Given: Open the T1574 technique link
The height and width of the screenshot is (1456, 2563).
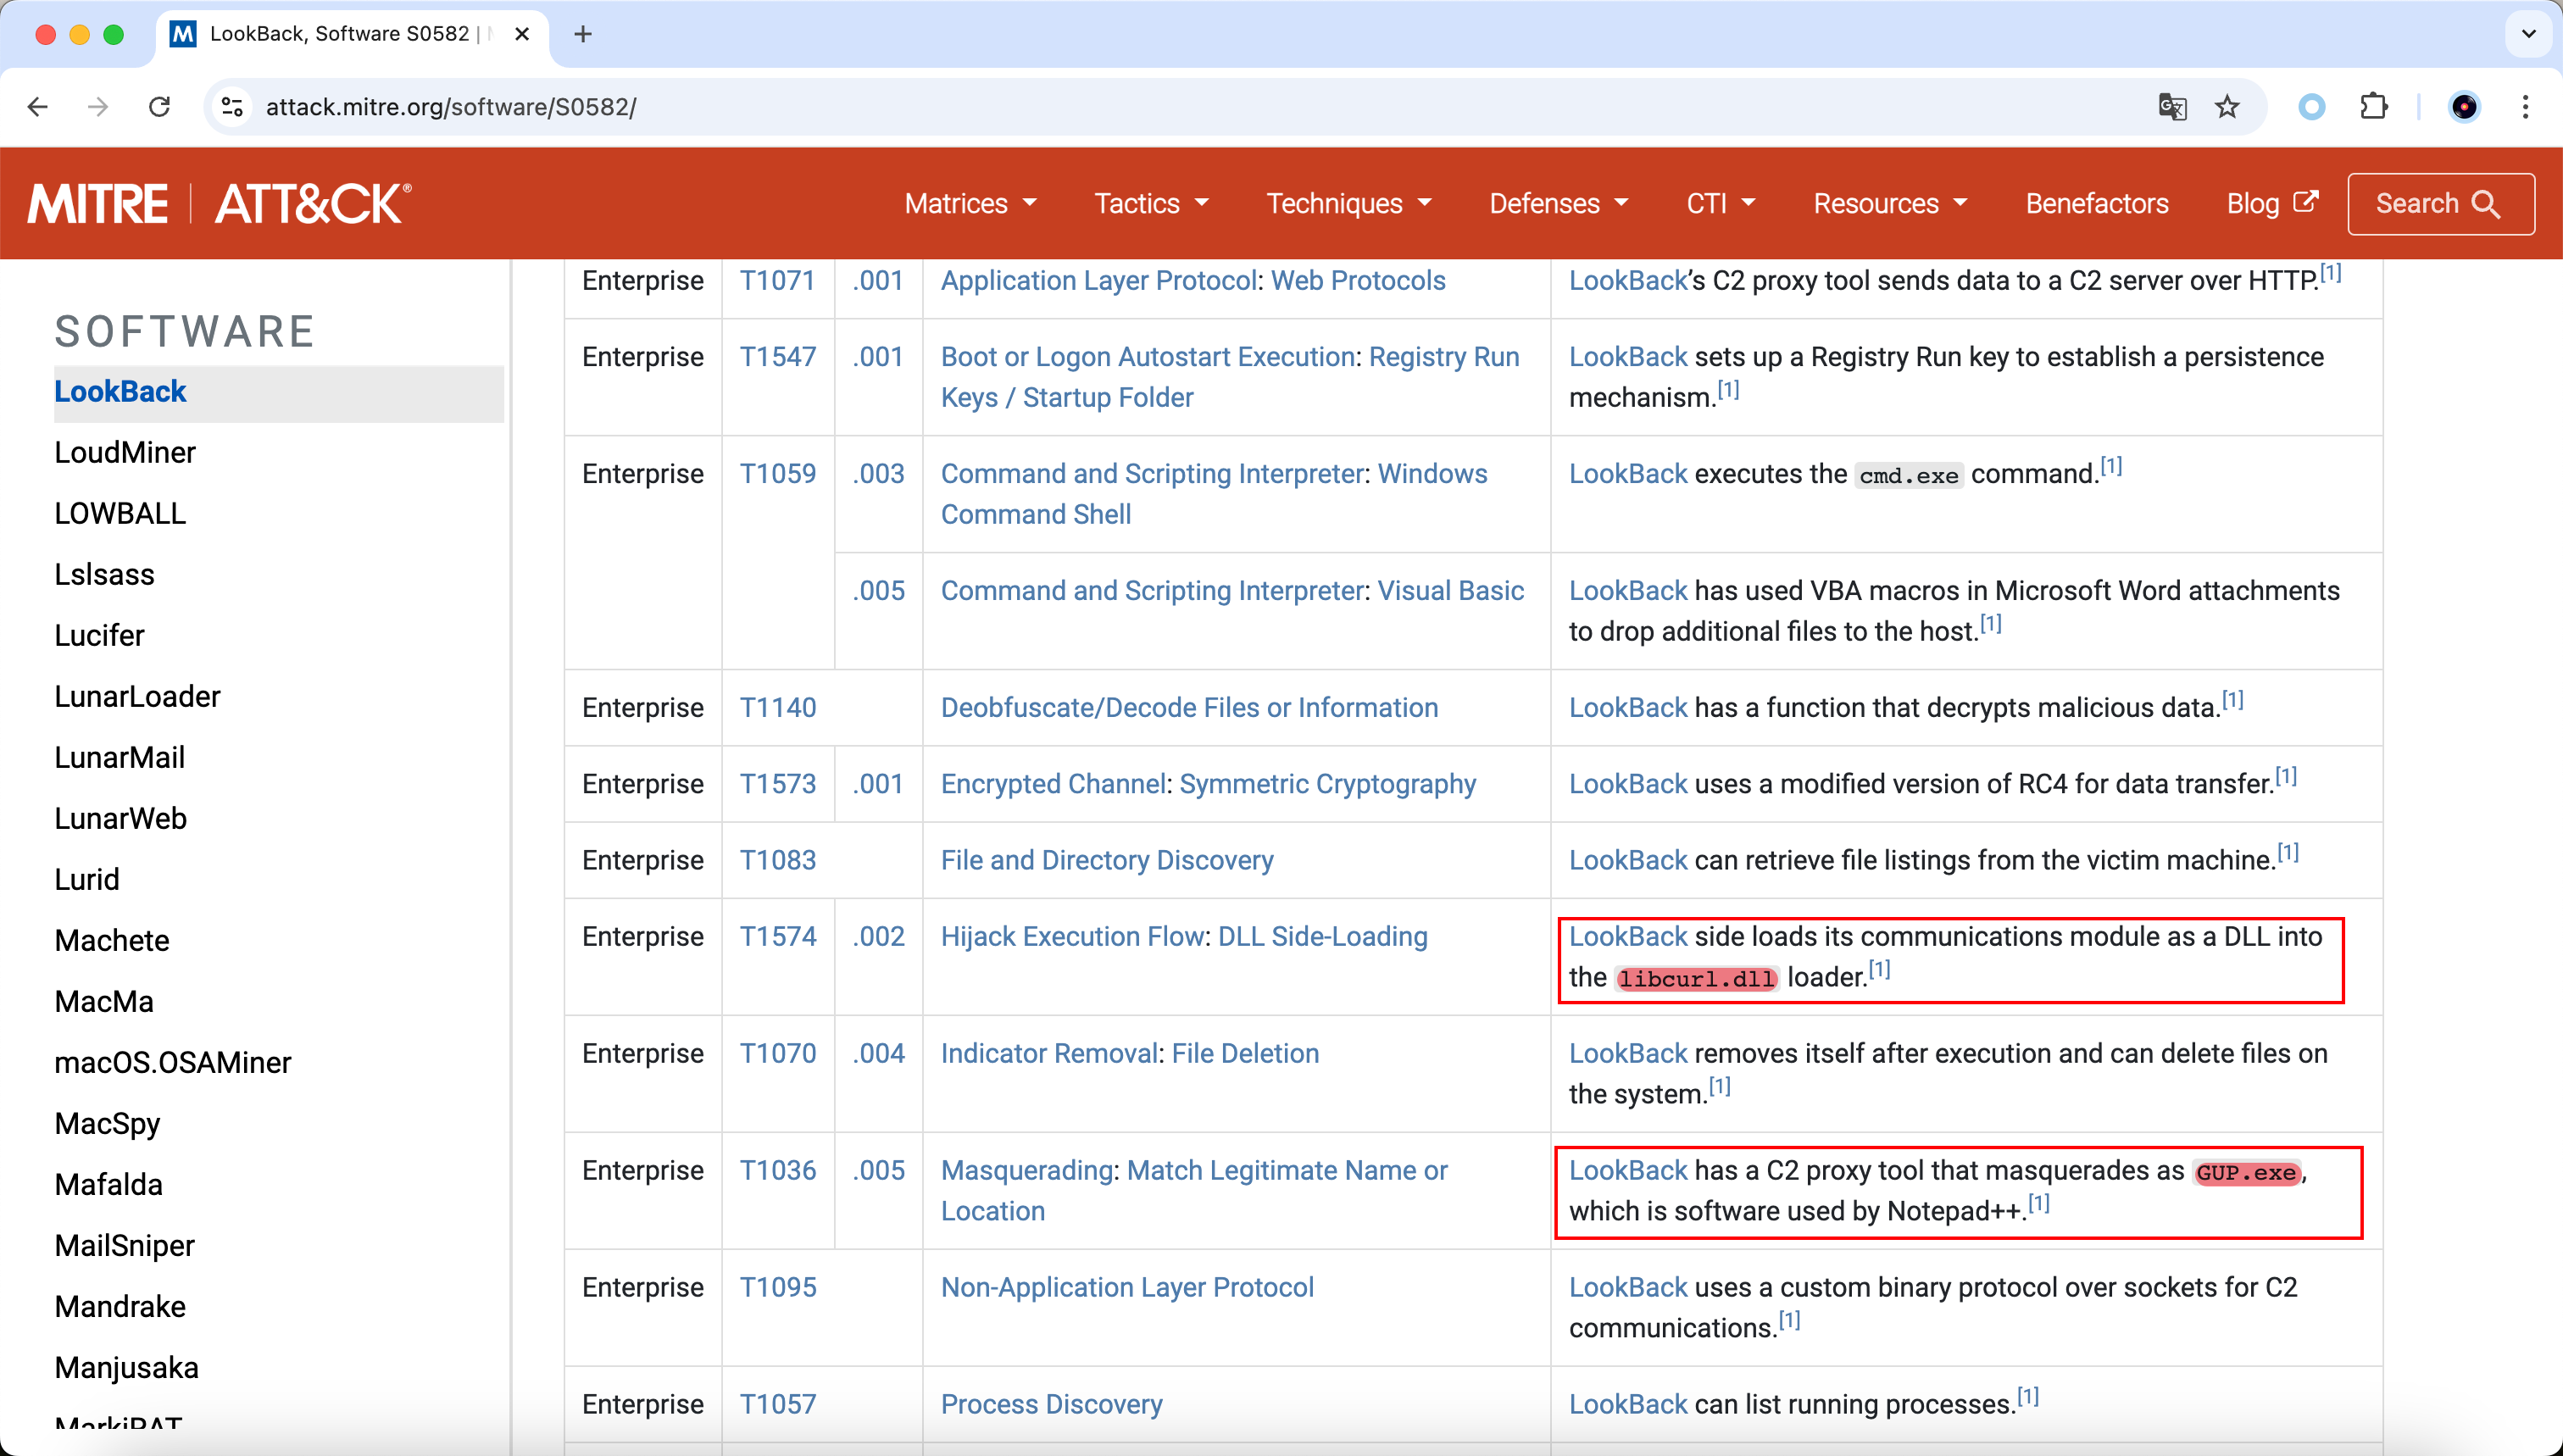Looking at the screenshot, I should (777, 936).
